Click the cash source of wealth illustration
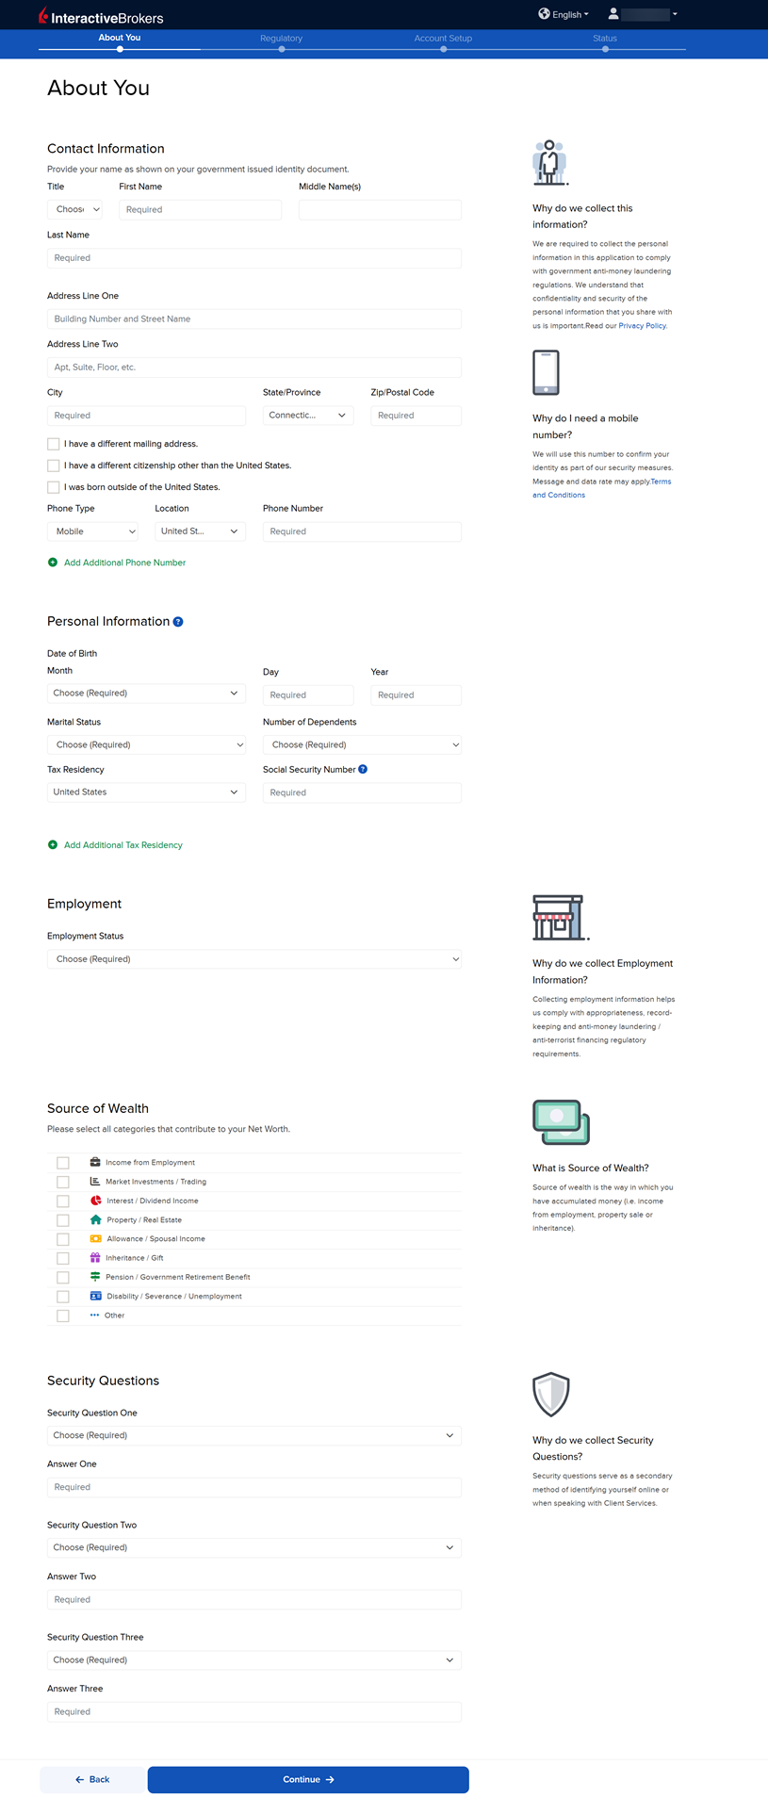The height and width of the screenshot is (1814, 768). click(561, 1122)
